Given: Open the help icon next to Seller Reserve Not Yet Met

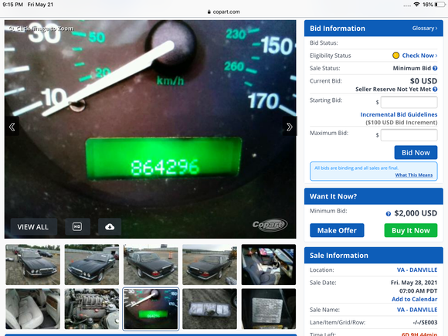Looking at the screenshot, I should coord(435,90).
